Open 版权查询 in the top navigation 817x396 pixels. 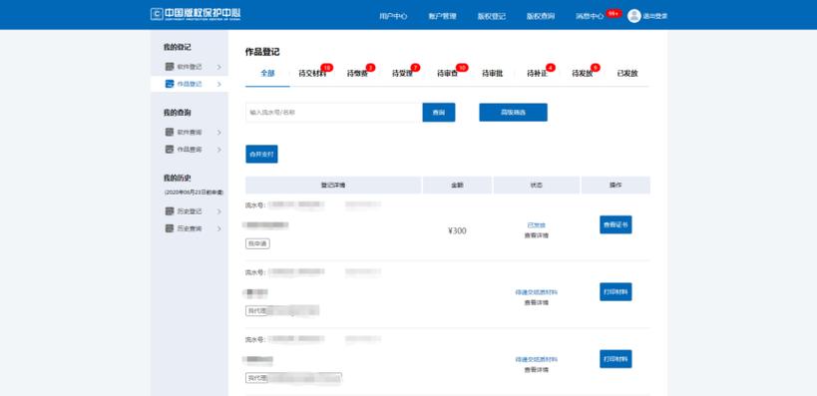click(541, 16)
